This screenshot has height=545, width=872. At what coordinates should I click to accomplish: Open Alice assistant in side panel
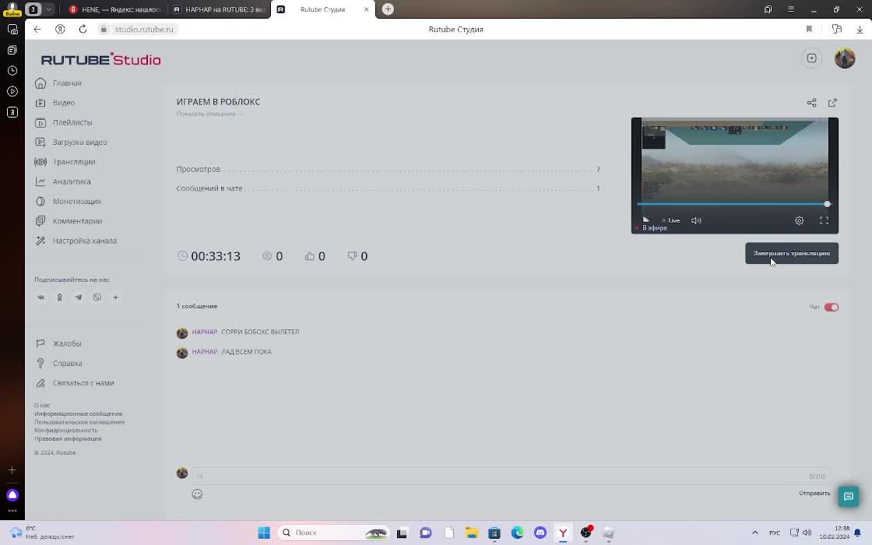12,495
